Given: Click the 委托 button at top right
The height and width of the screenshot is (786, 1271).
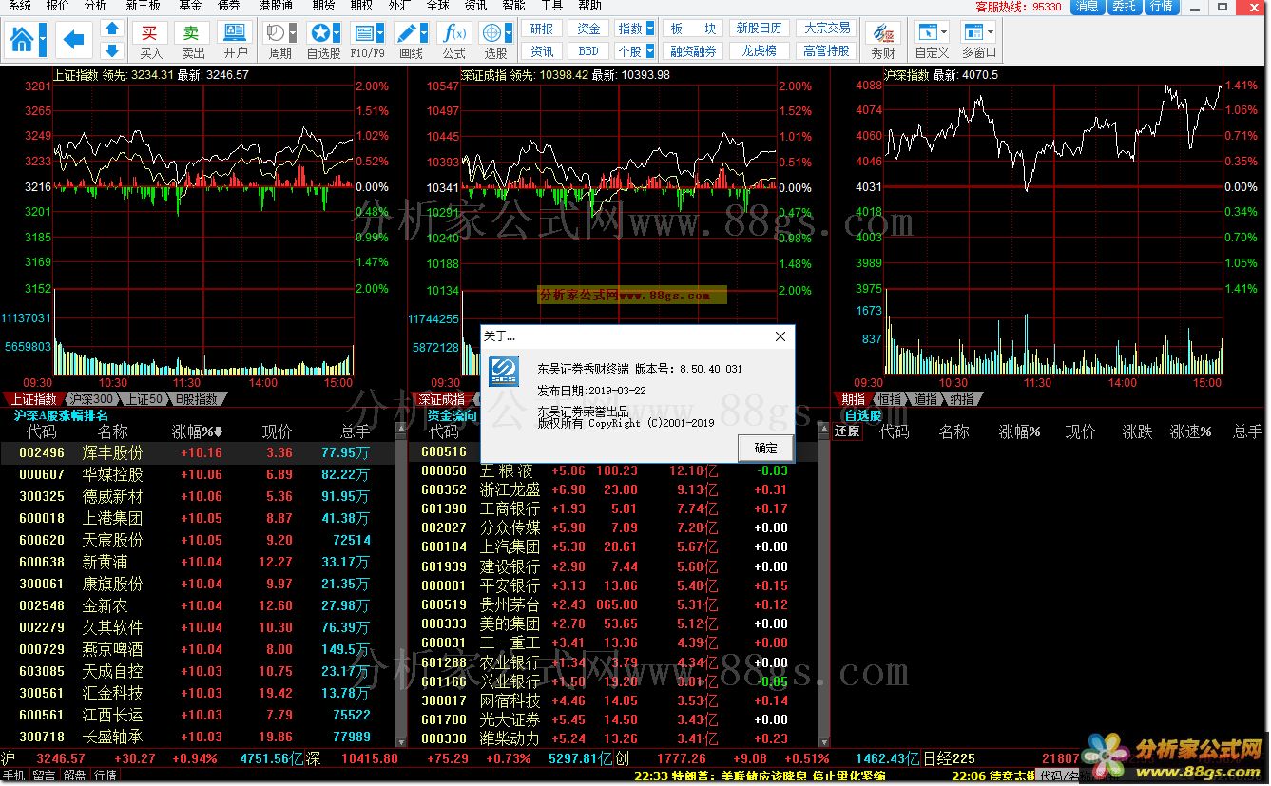Looking at the screenshot, I should pyautogui.click(x=1124, y=6).
